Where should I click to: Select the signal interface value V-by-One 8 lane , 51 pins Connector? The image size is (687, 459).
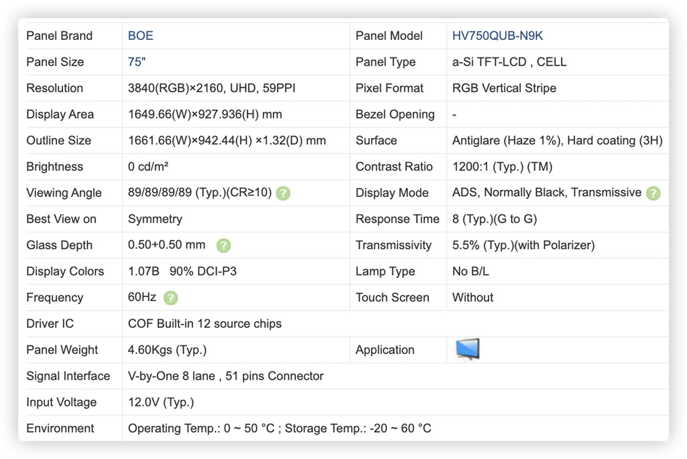(x=225, y=376)
